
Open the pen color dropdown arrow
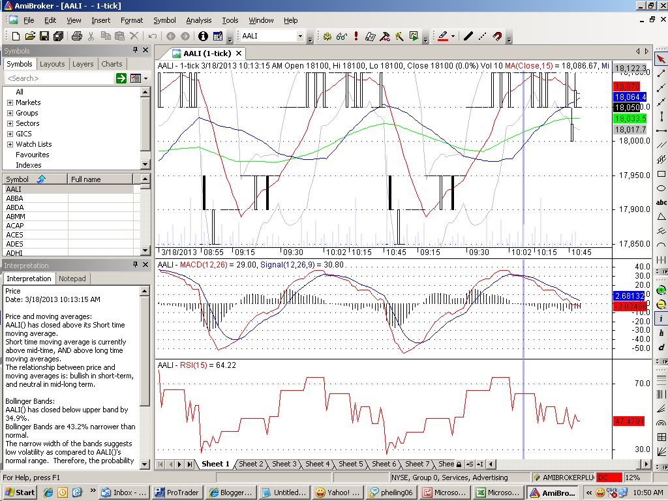point(453,37)
